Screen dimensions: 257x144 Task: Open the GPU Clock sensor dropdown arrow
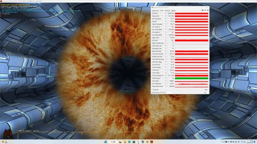click(x=166, y=13)
